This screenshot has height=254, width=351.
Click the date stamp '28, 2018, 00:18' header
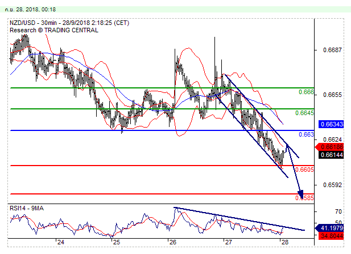(30, 10)
